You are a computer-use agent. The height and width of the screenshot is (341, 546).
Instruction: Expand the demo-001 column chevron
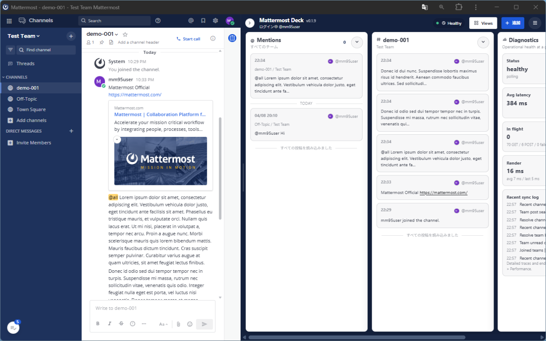[x=483, y=42]
